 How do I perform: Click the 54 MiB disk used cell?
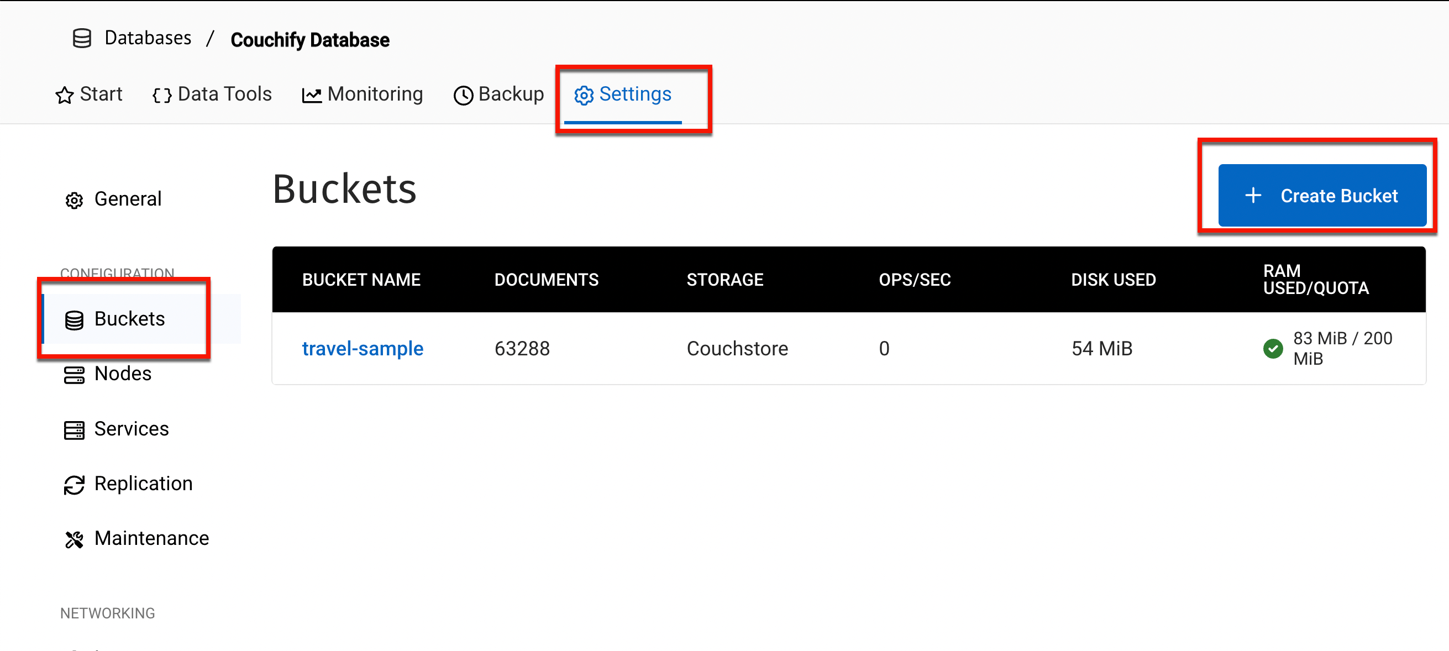point(1101,348)
